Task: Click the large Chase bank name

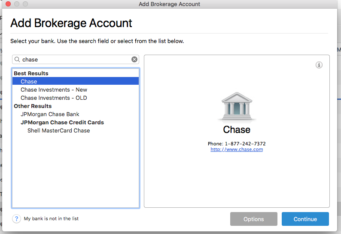Action: click(237, 129)
